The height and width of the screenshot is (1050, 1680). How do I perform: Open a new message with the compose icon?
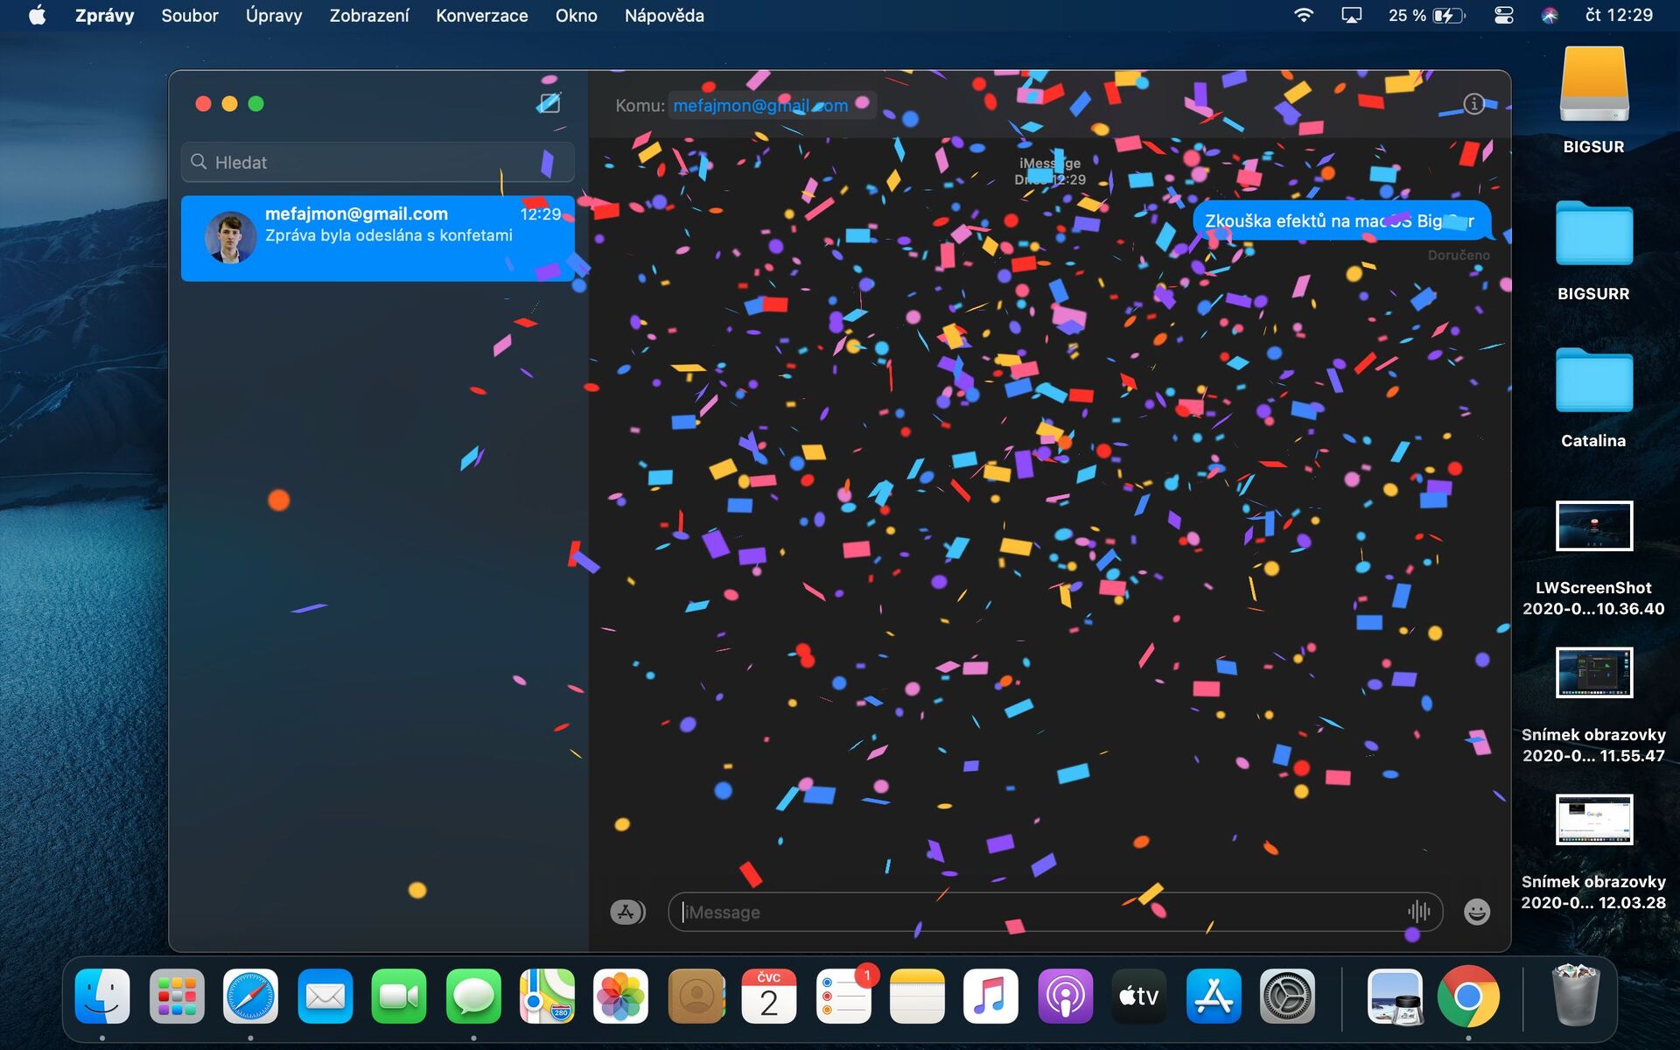549,103
